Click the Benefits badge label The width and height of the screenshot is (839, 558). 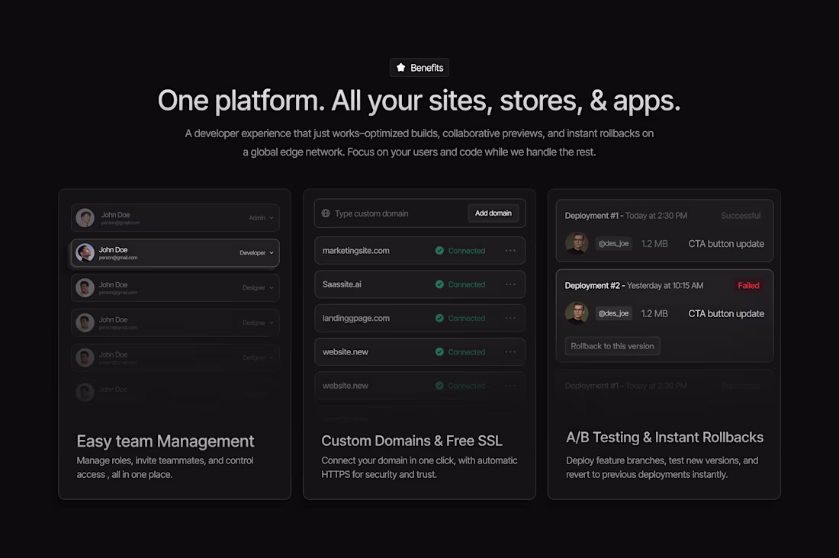426,67
